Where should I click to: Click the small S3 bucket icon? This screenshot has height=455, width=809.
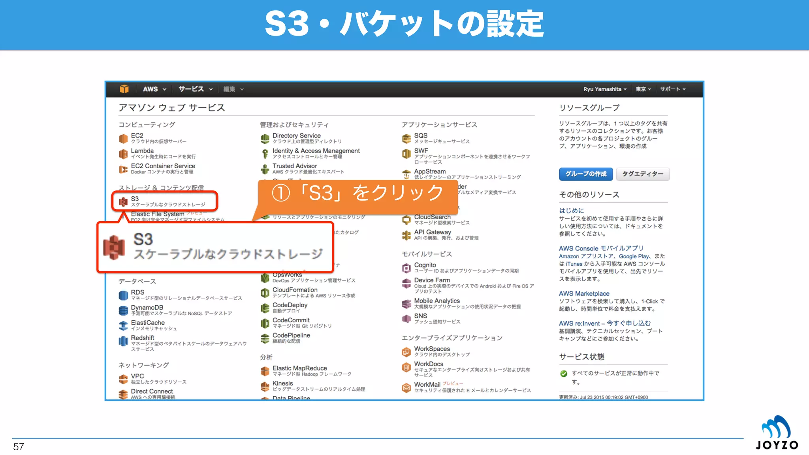pos(123,202)
